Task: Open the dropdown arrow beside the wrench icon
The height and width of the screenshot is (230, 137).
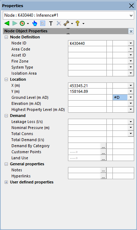Action: point(72,23)
